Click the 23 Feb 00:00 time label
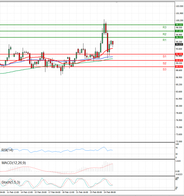Viewport: 184px width, 196px height. pyautogui.click(x=96, y=192)
